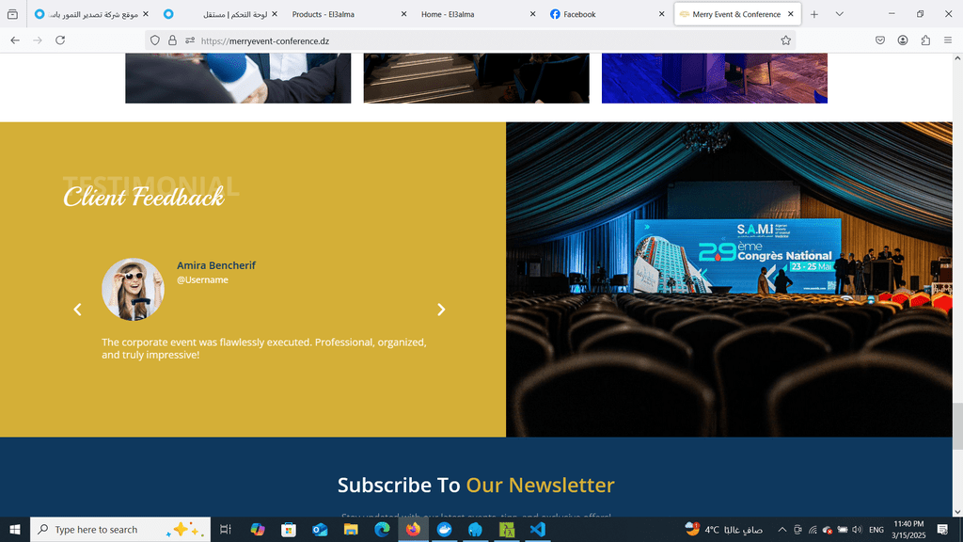This screenshot has width=963, height=542.
Task: Open the Copilot taskbar icon
Action: tap(258, 529)
